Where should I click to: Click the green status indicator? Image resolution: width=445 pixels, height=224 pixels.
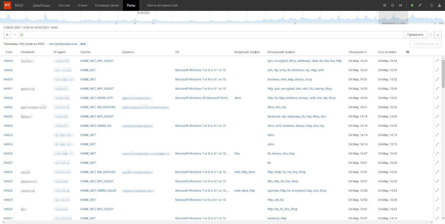click(x=412, y=5)
